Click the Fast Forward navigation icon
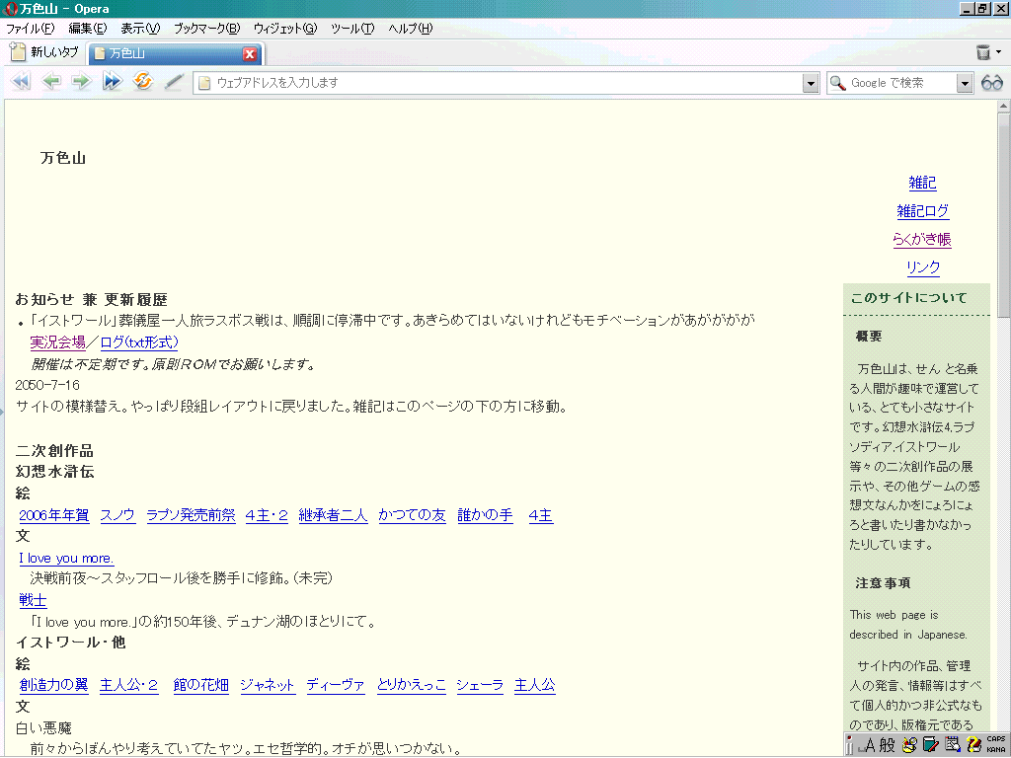Viewport: 1011px width, 758px height. 113,82
